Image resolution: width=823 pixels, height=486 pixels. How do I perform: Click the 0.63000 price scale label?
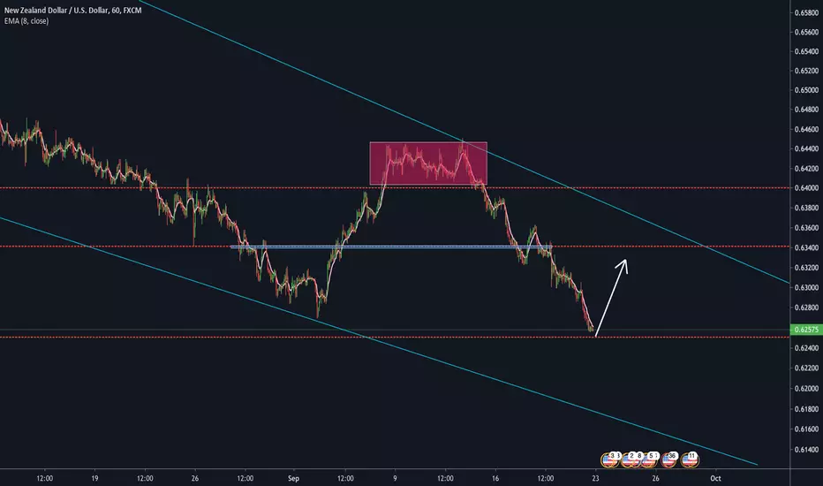pos(806,287)
